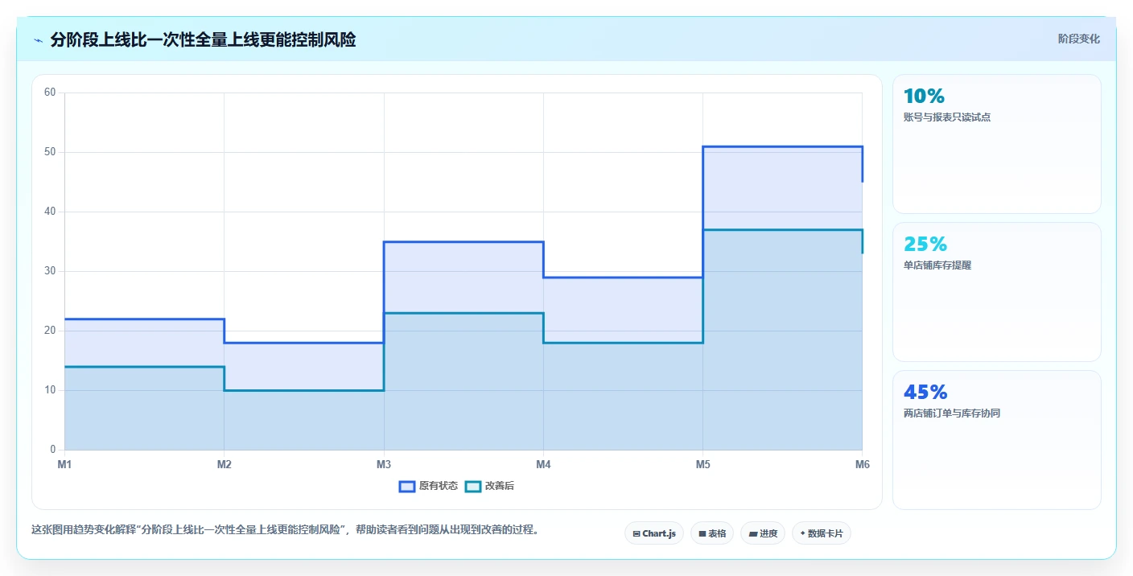Click the 原有状态 blue legend swatch

[x=407, y=486]
